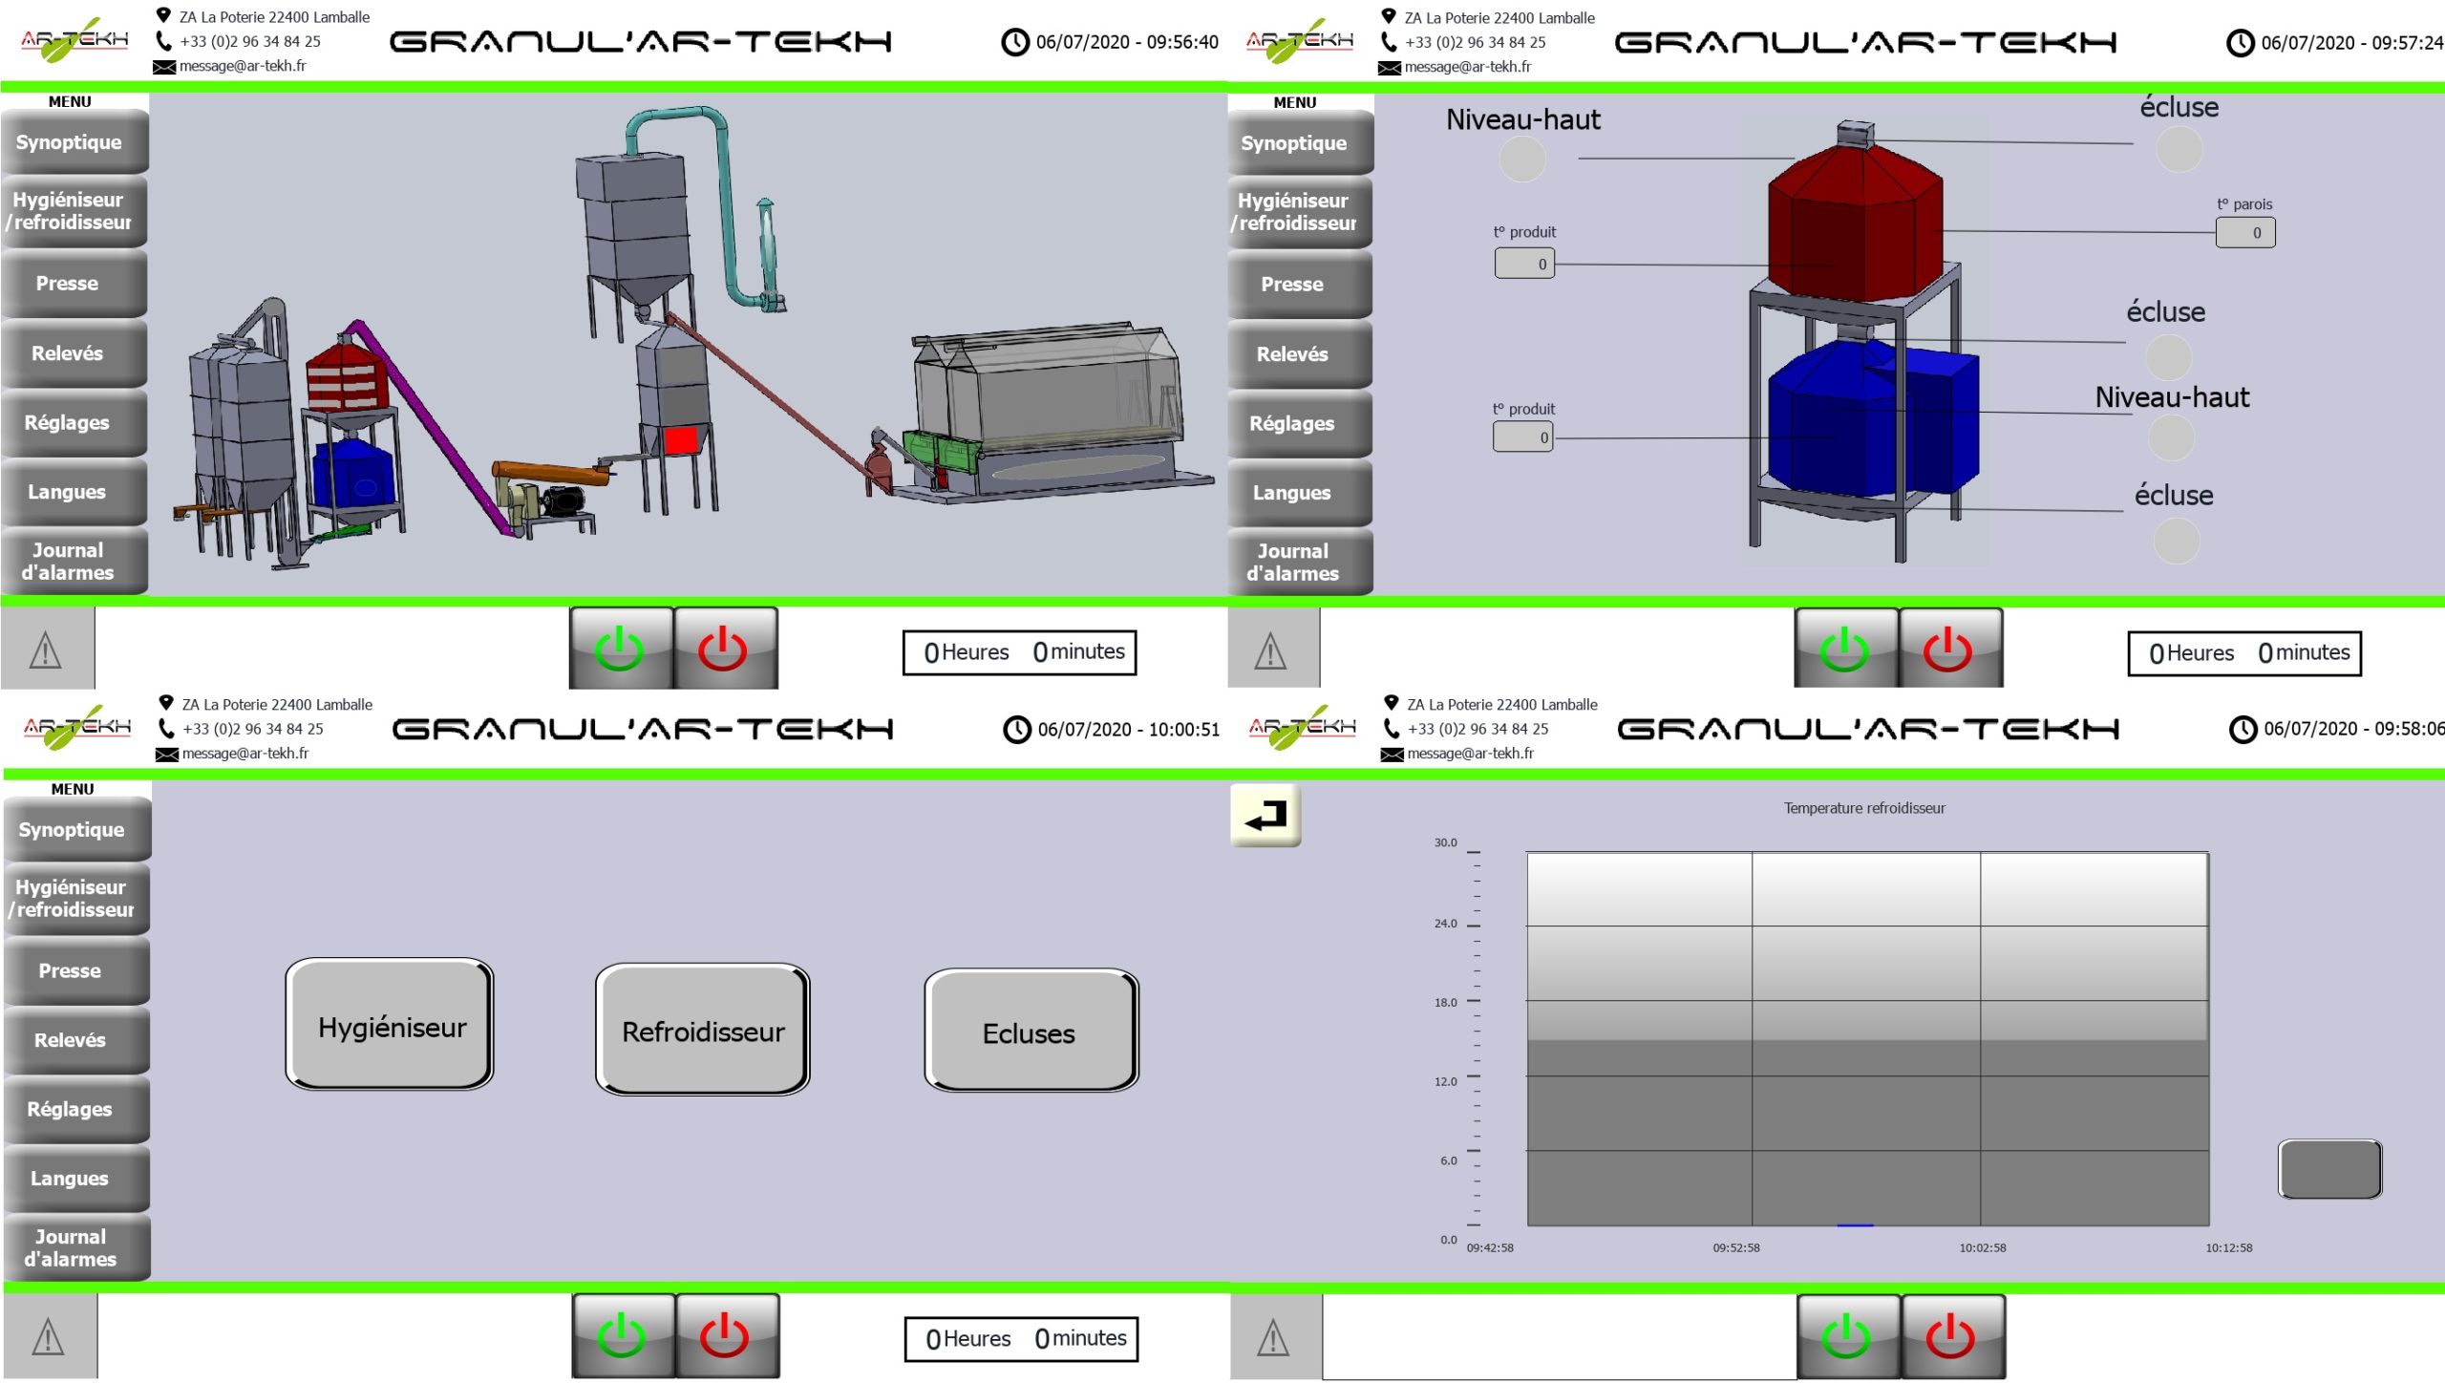The image size is (2445, 1384).
Task: Click location pin icon in 09:57:24 header
Action: click(1389, 16)
